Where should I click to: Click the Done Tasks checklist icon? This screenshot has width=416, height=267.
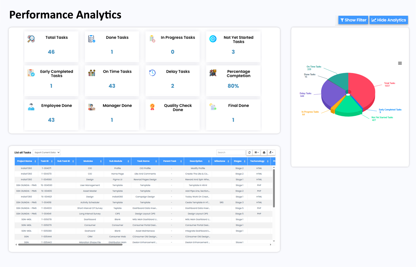click(x=91, y=39)
